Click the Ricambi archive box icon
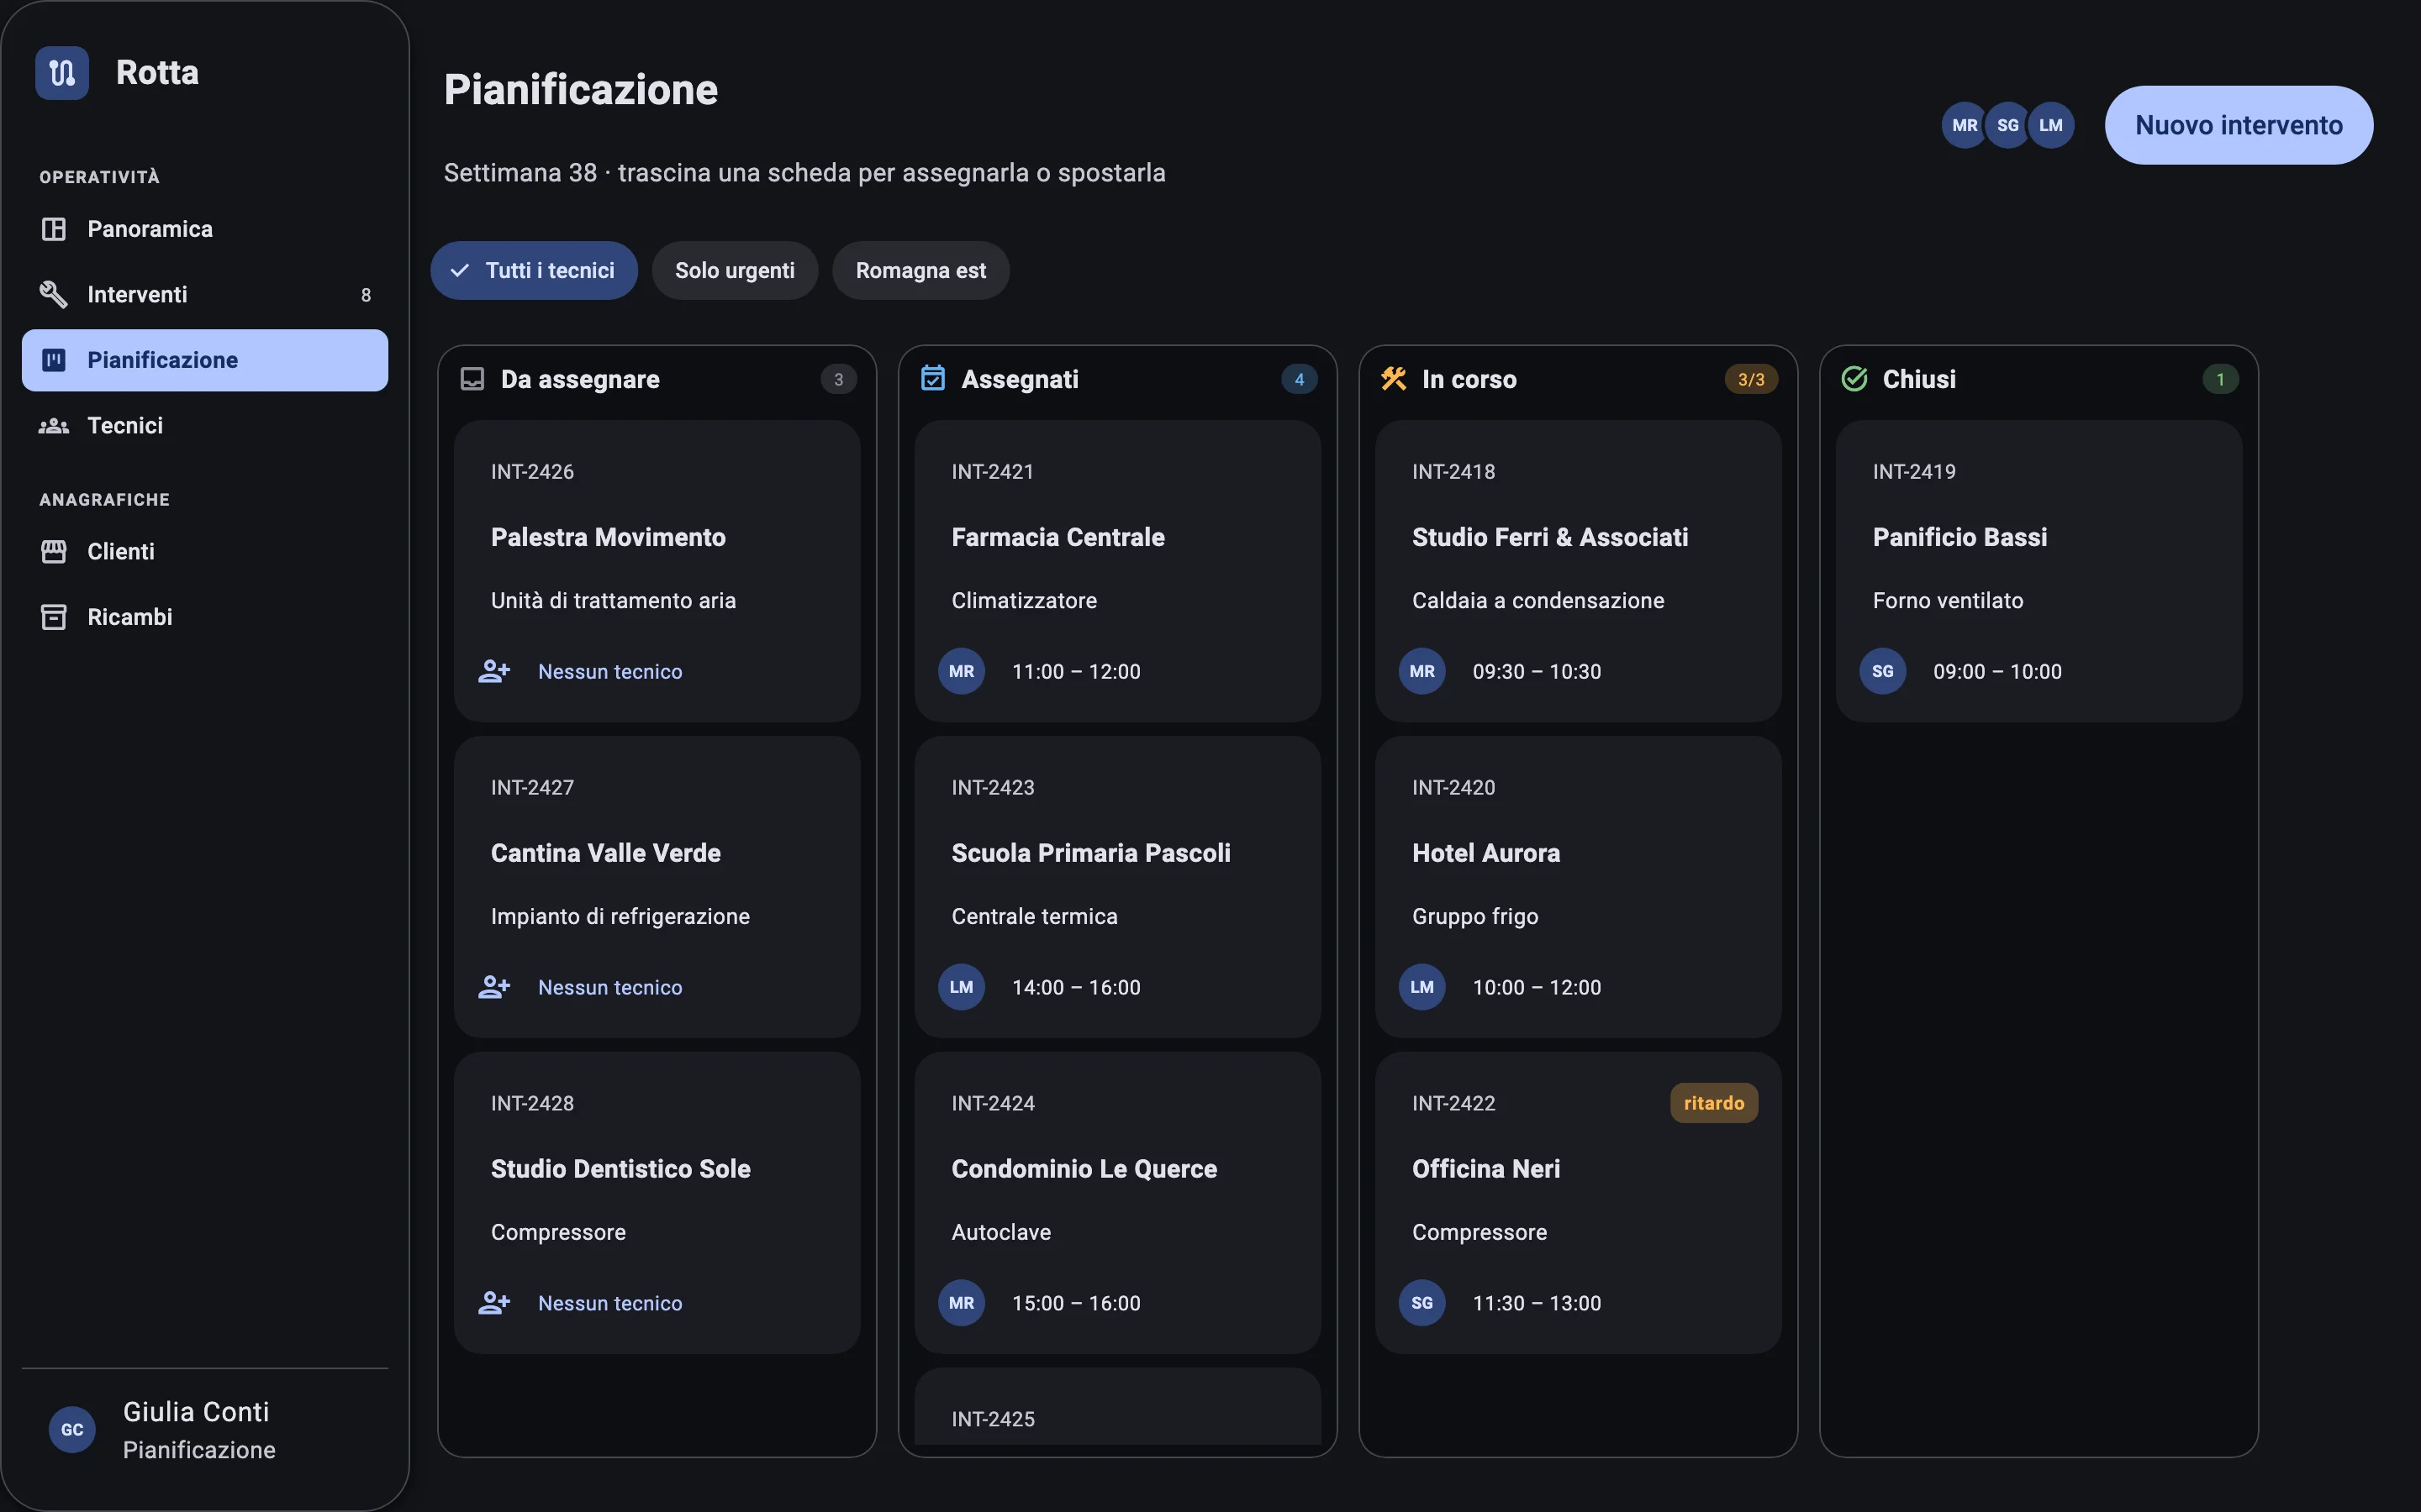 tap(54, 617)
